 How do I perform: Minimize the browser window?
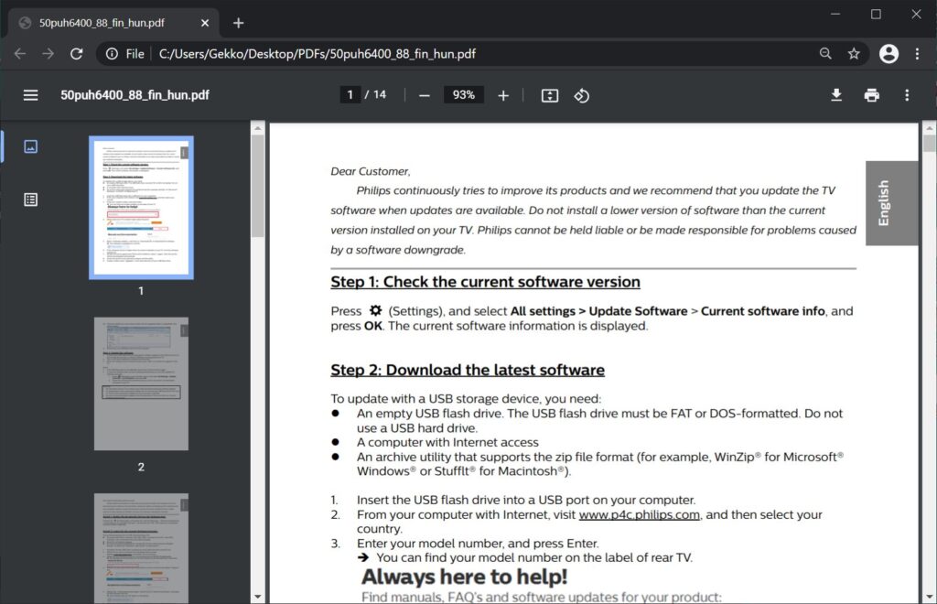point(835,14)
